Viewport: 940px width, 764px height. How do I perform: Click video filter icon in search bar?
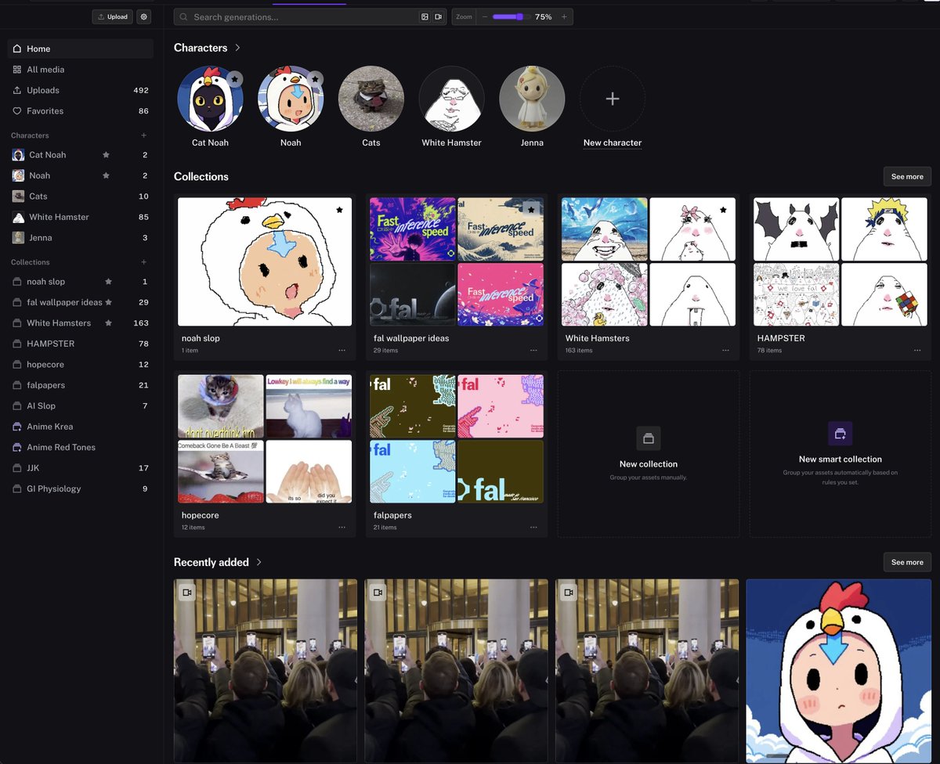tap(439, 16)
